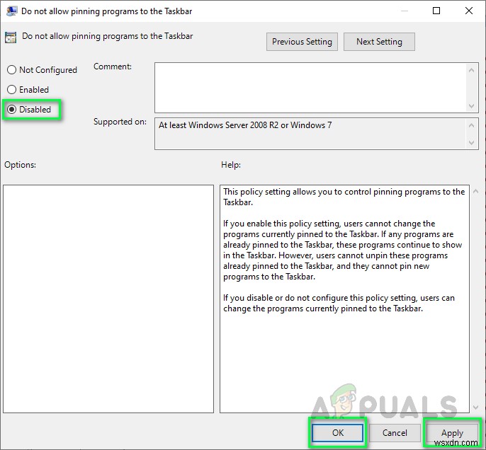Screen dimensions: 486x450
Task: Click the 'Help:' label
Action: (x=231, y=165)
